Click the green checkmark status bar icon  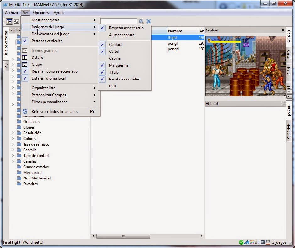click(x=241, y=242)
